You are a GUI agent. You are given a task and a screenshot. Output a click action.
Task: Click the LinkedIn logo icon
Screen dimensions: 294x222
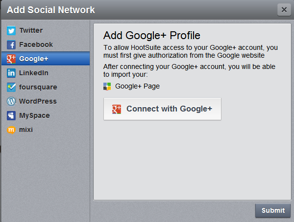pos(11,73)
